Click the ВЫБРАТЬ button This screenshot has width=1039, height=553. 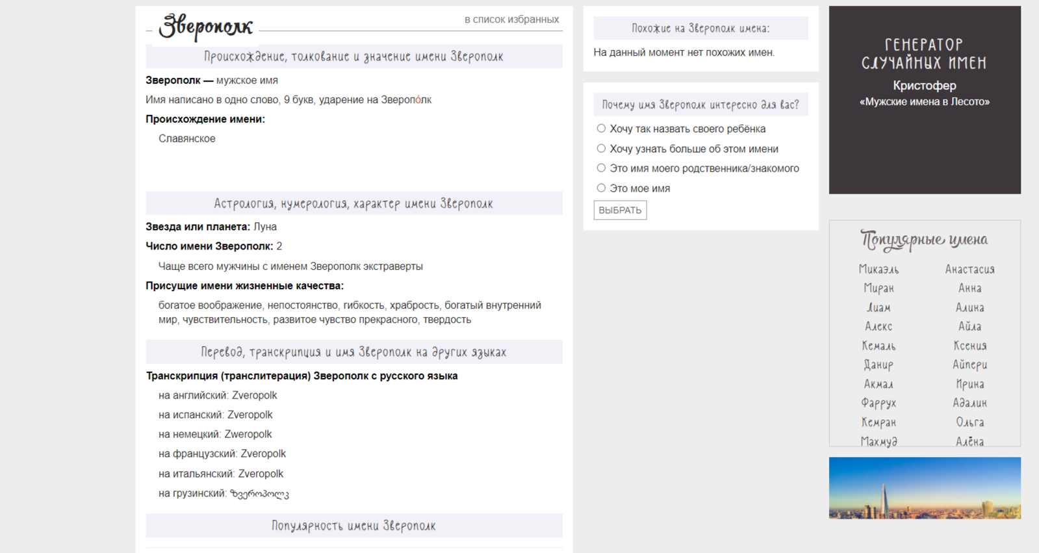click(620, 210)
